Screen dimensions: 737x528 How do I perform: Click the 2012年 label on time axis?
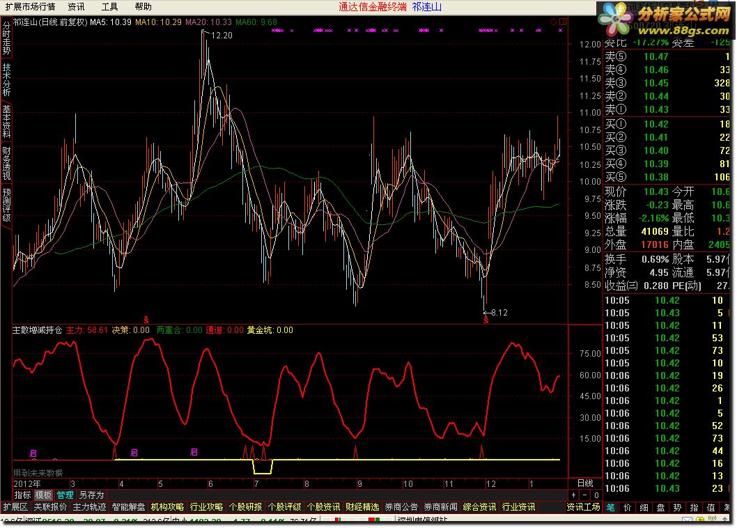27,484
